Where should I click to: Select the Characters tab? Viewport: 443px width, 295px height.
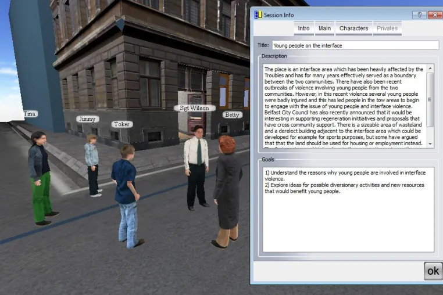(x=353, y=28)
